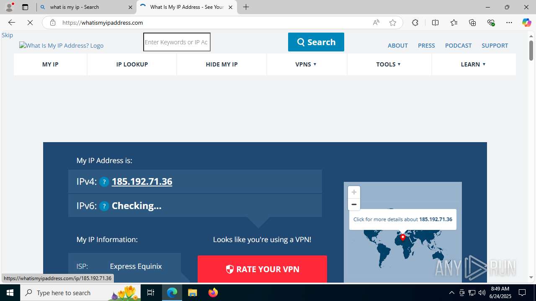Click the IPv4 help question icon
This screenshot has width=536, height=301.
click(104, 182)
